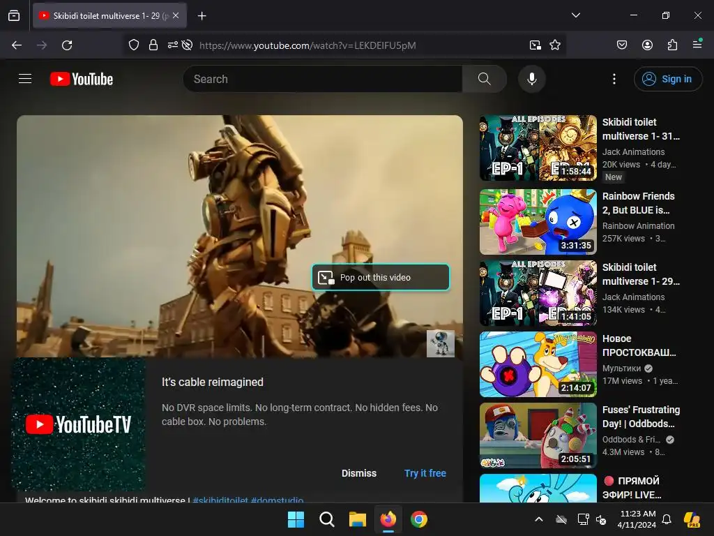Open Fuses' Frustrating Day Oddbods title
Screen dimensions: 714x536
[x=641, y=416]
